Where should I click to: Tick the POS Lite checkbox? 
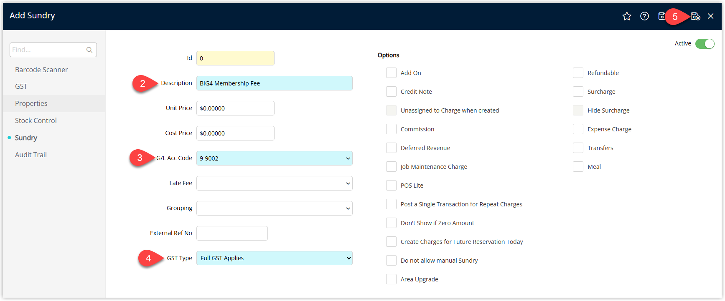(391, 186)
